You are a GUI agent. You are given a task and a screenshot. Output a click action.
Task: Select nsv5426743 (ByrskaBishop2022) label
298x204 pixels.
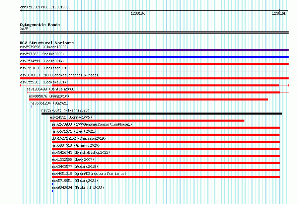81,152
